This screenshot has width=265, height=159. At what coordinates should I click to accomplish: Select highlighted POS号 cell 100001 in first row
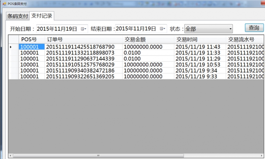31,47
